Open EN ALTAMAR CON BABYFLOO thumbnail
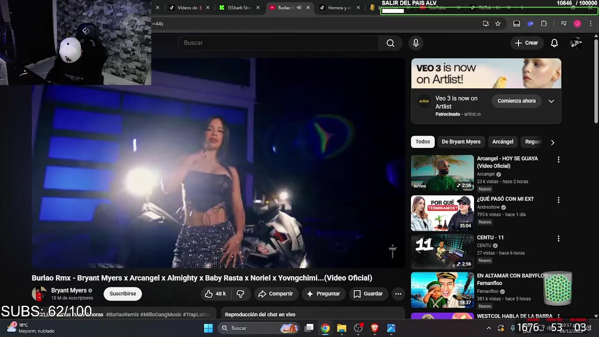This screenshot has width=599, height=337. pyautogui.click(x=442, y=290)
